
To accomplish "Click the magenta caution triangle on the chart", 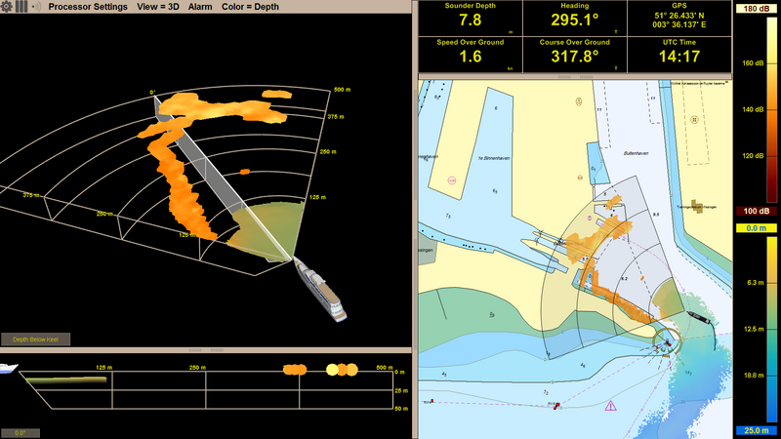I will [x=611, y=406].
